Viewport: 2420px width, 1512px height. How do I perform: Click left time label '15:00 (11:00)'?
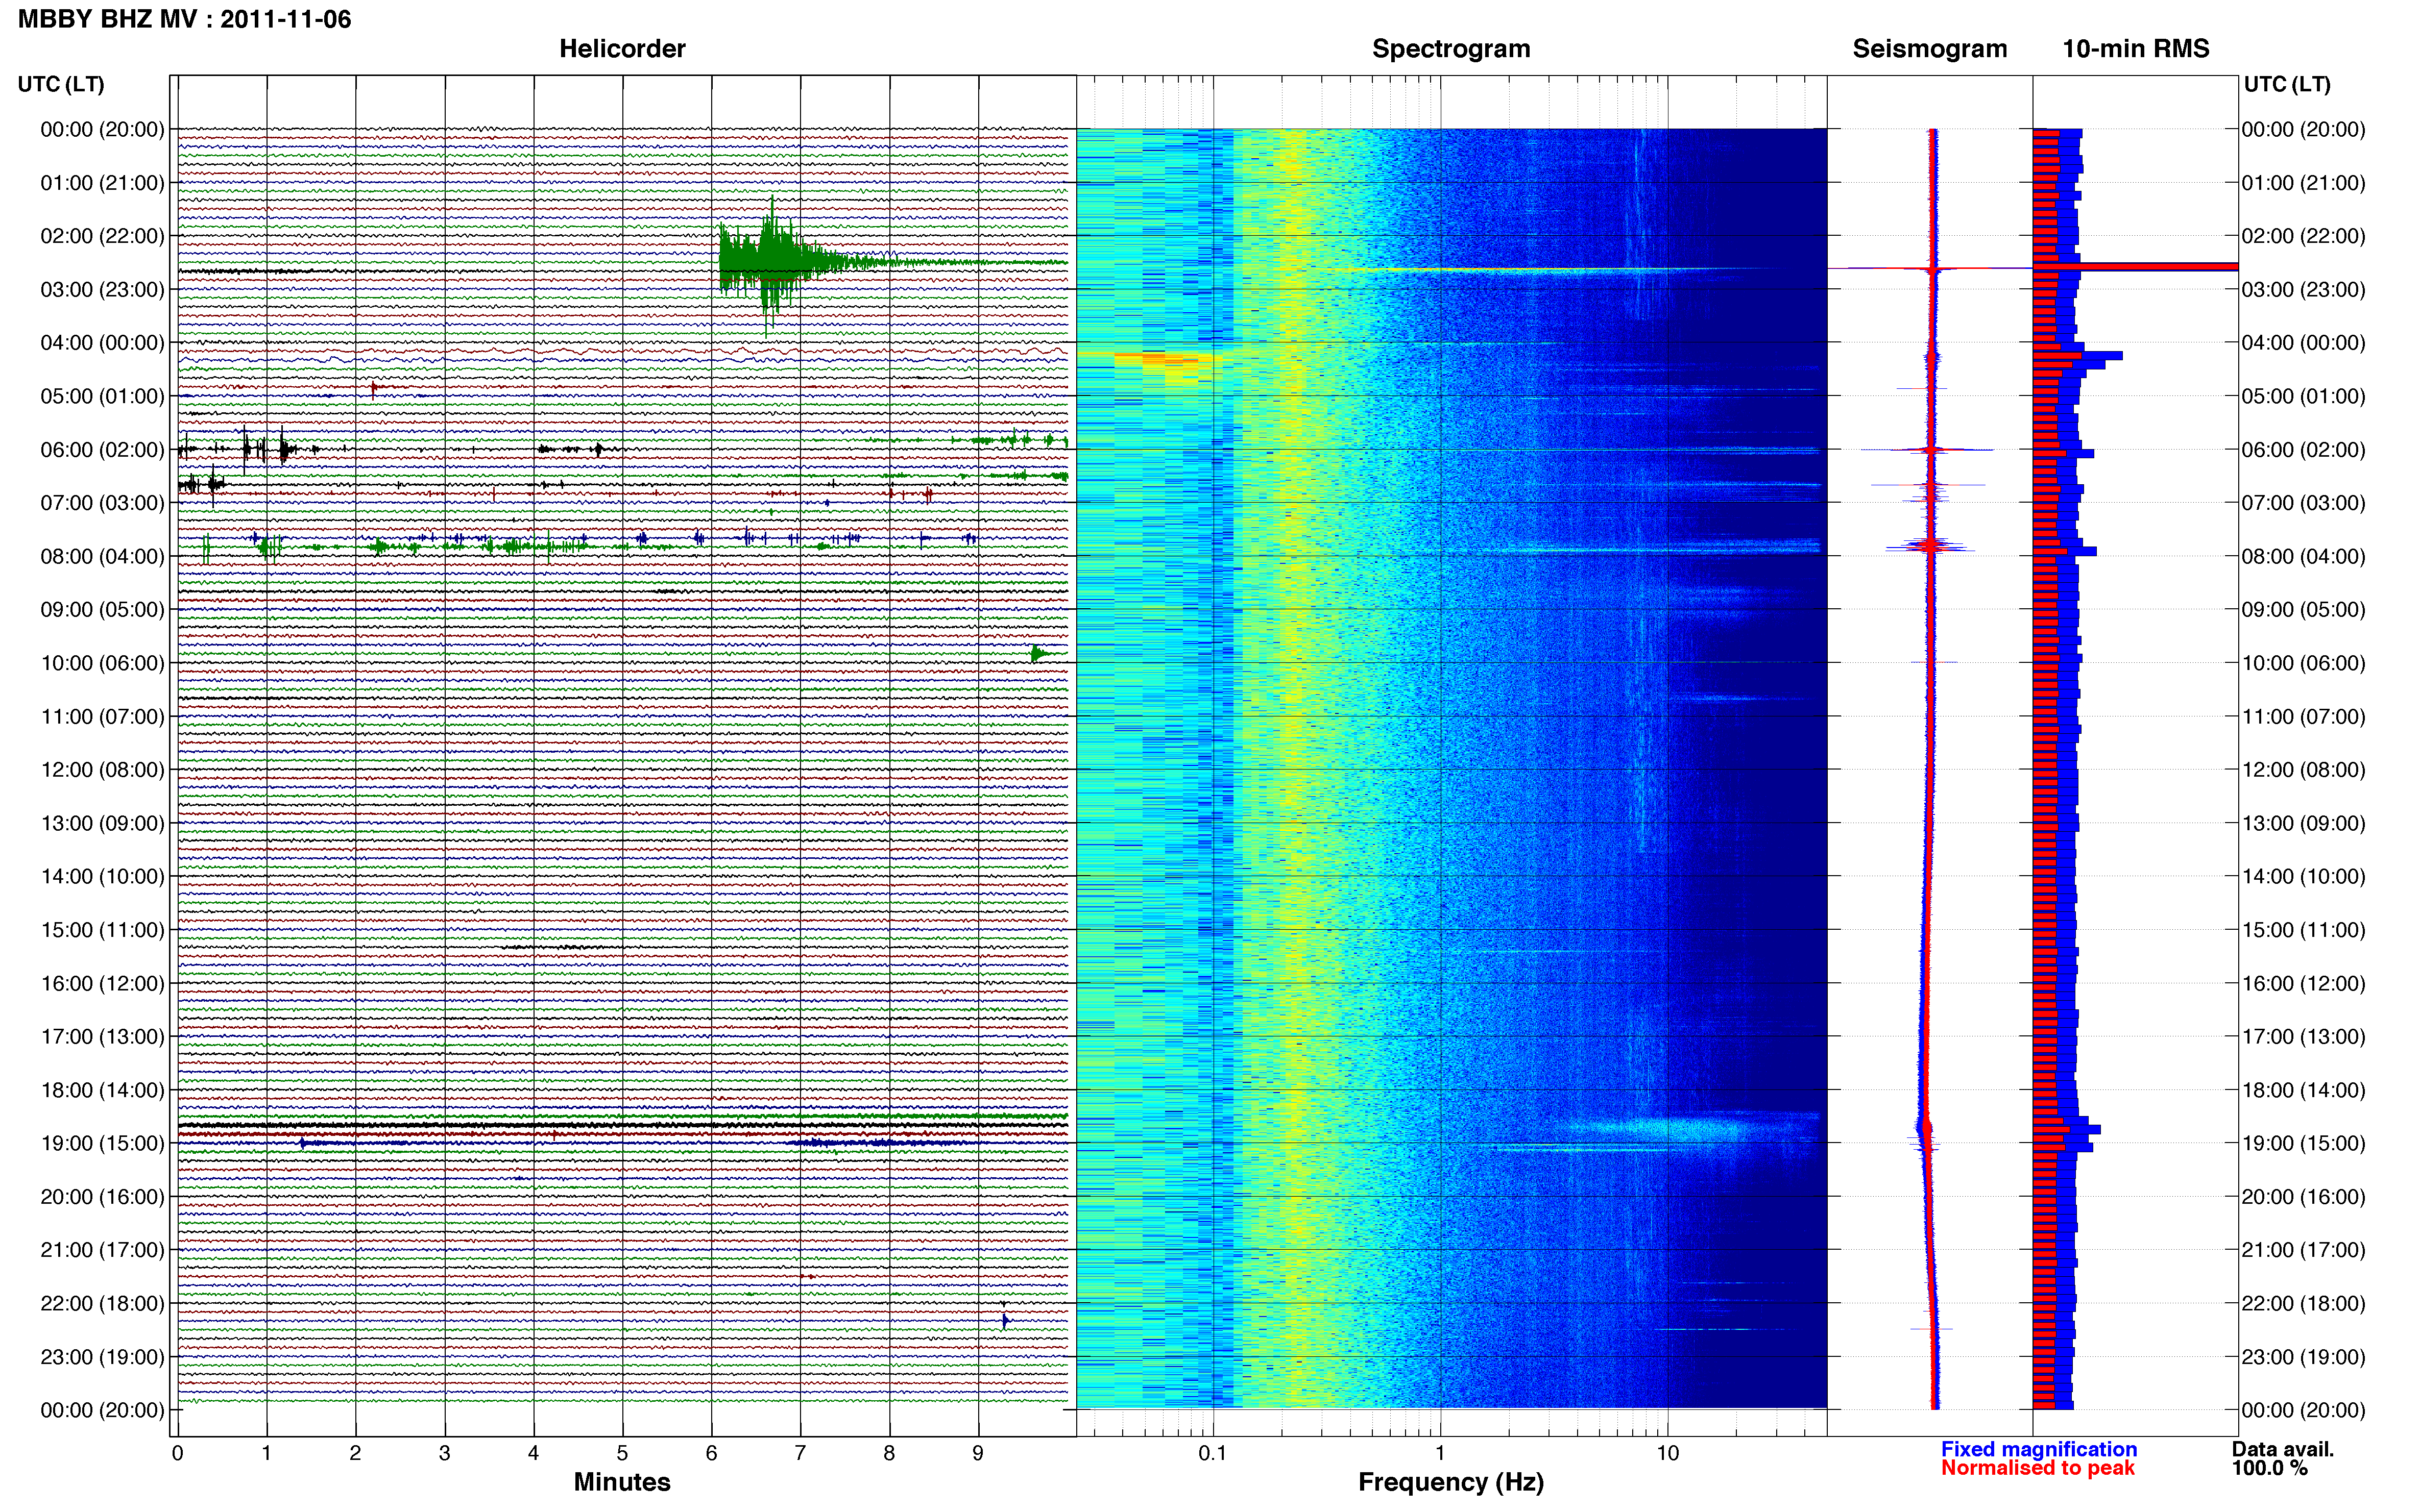(x=102, y=930)
